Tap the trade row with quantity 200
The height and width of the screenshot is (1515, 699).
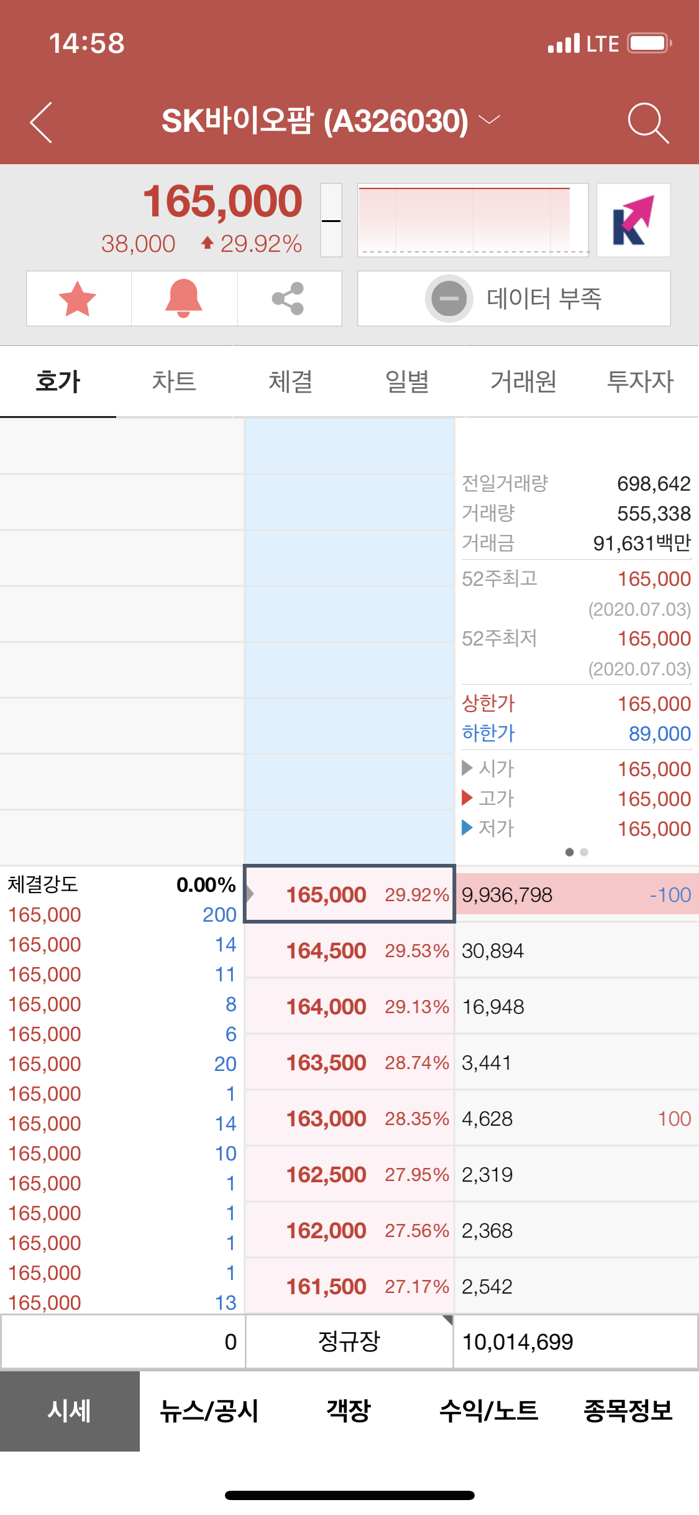(122, 914)
